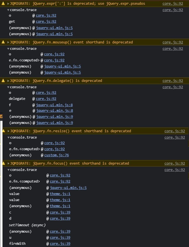Open theme.js:1 link in first value row
This screenshot has height=247, width=189.
[60, 194]
